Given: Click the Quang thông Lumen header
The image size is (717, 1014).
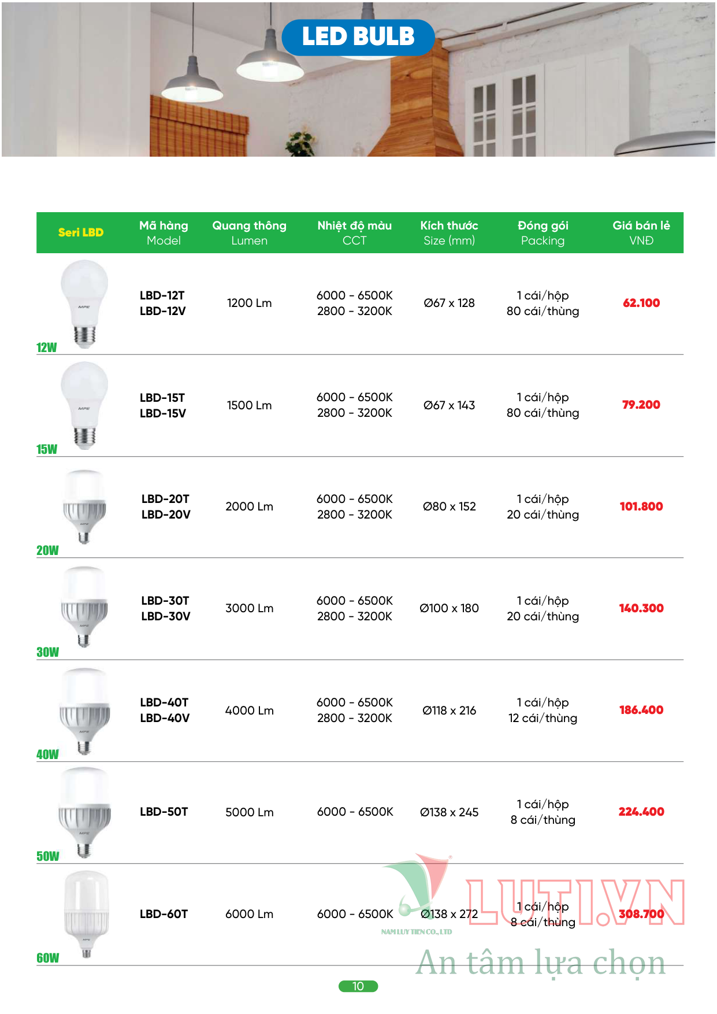Looking at the screenshot, I should coord(250,232).
